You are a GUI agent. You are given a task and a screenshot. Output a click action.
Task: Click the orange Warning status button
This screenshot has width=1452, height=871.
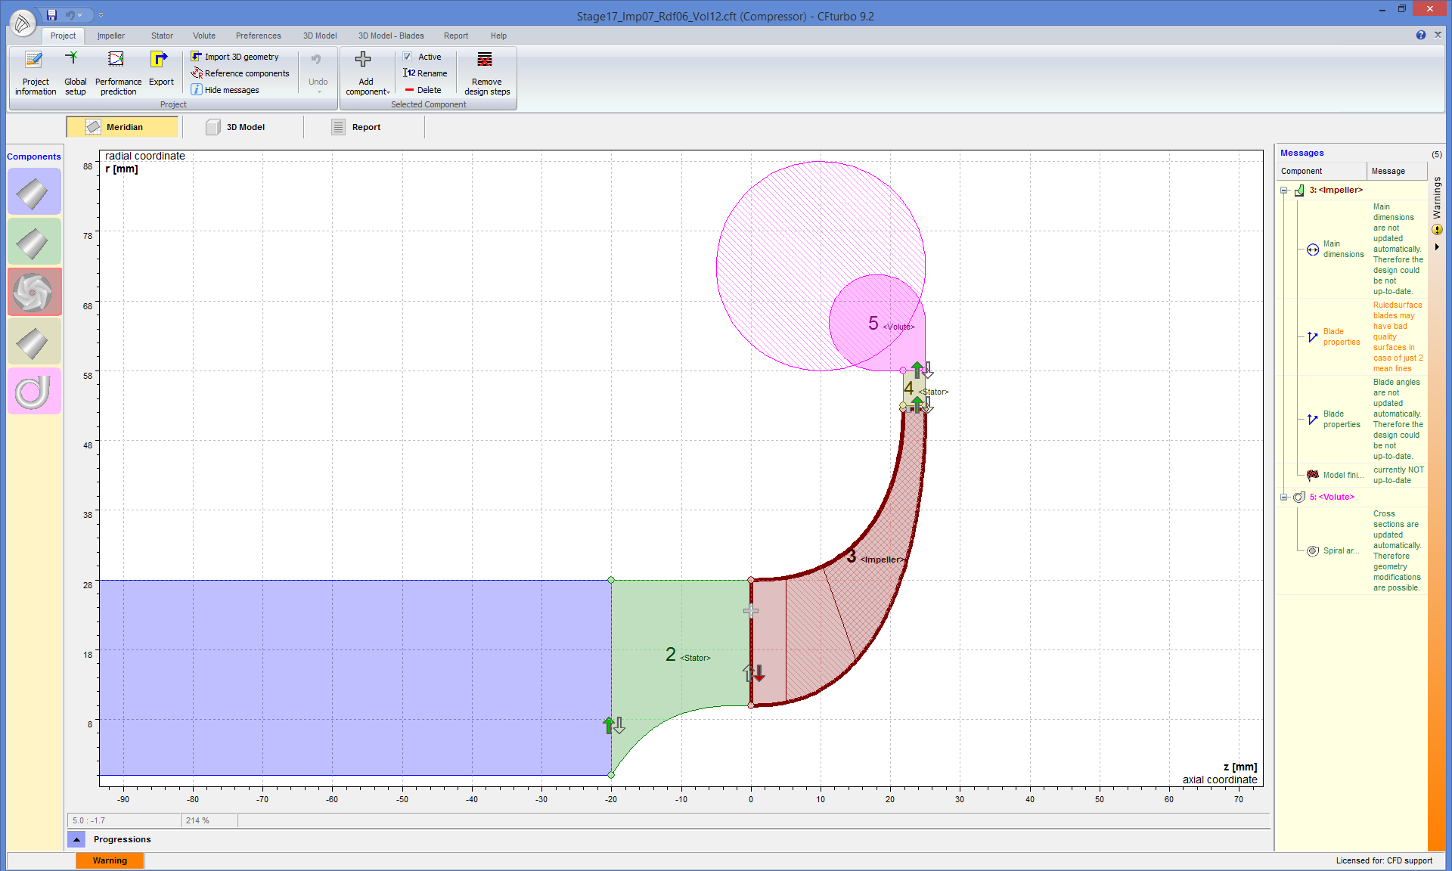[x=110, y=860]
